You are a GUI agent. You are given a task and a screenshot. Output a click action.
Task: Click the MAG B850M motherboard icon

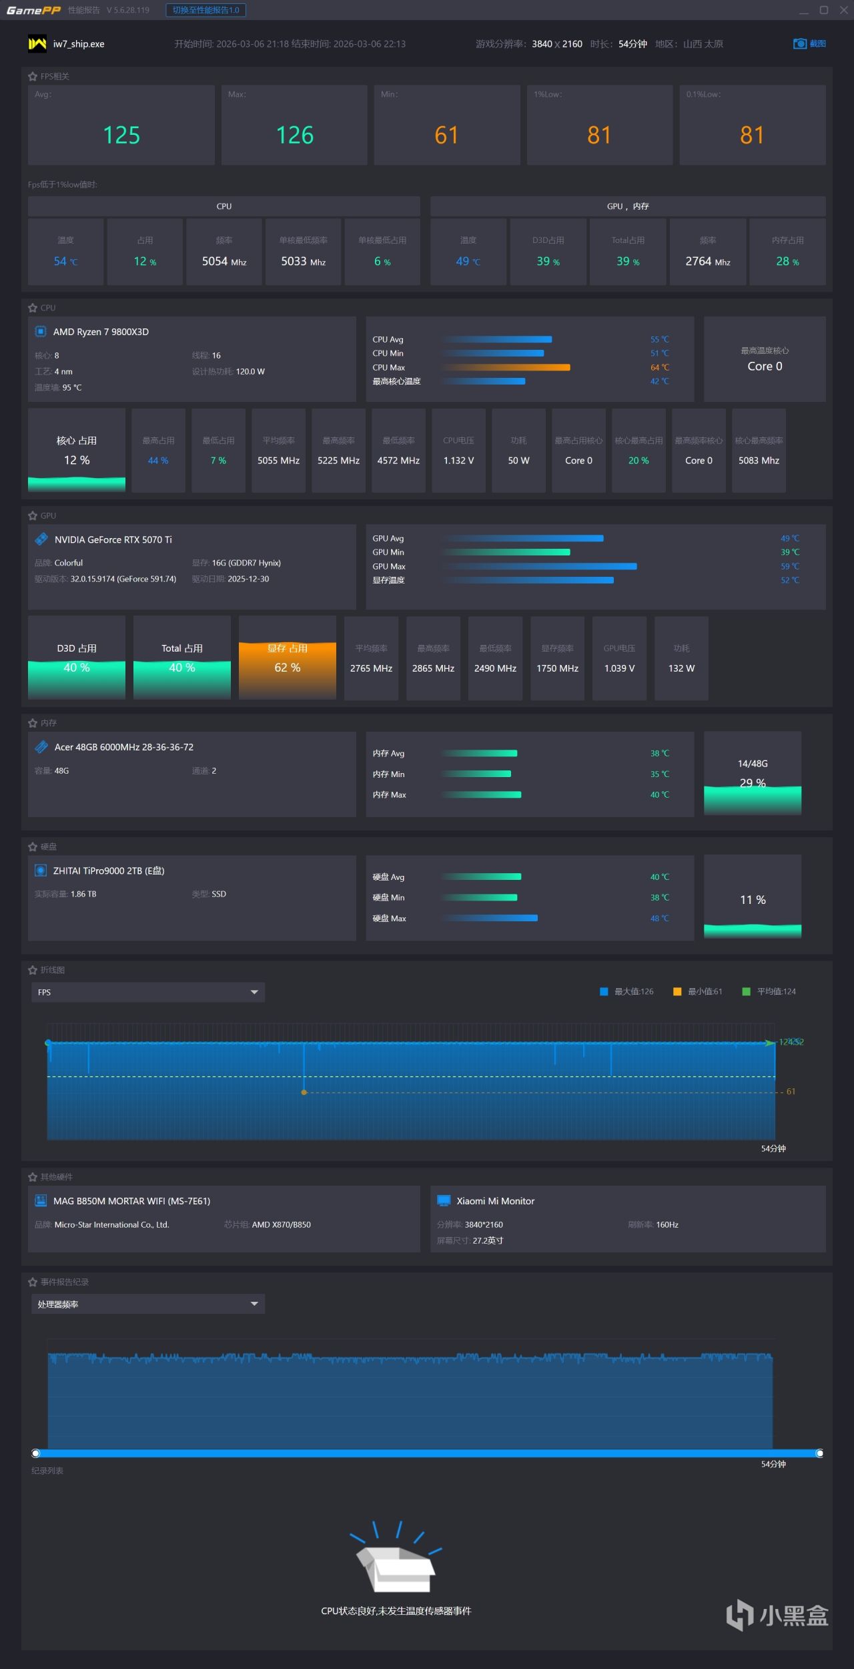click(x=41, y=1201)
